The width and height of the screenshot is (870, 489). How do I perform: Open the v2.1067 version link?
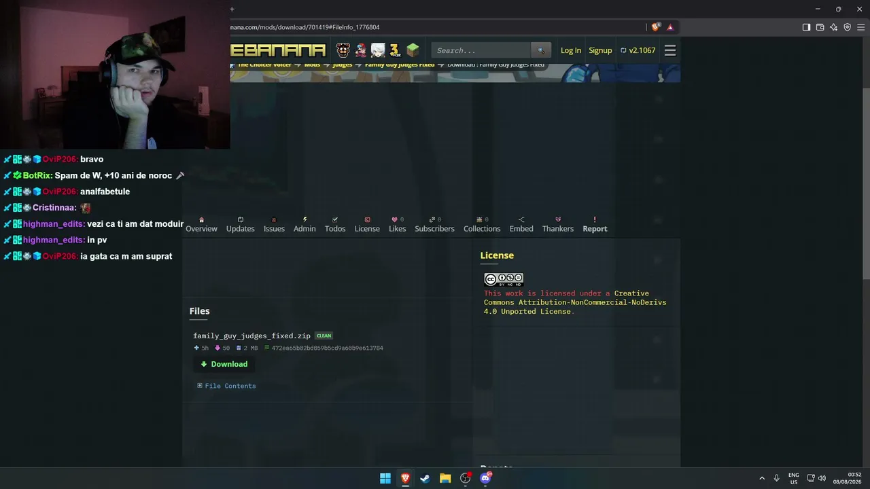coord(638,50)
